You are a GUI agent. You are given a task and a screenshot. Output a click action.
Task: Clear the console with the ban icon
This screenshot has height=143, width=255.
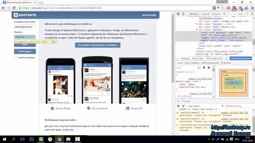pos(178,106)
